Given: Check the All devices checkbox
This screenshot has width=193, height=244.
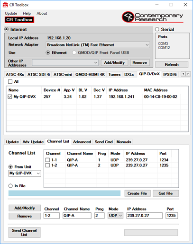Looking at the screenshot, I should [10, 82].
